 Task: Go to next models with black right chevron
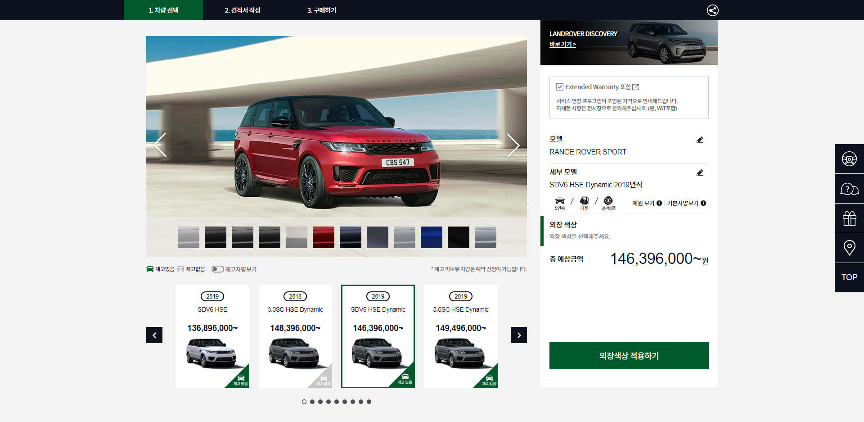click(519, 335)
